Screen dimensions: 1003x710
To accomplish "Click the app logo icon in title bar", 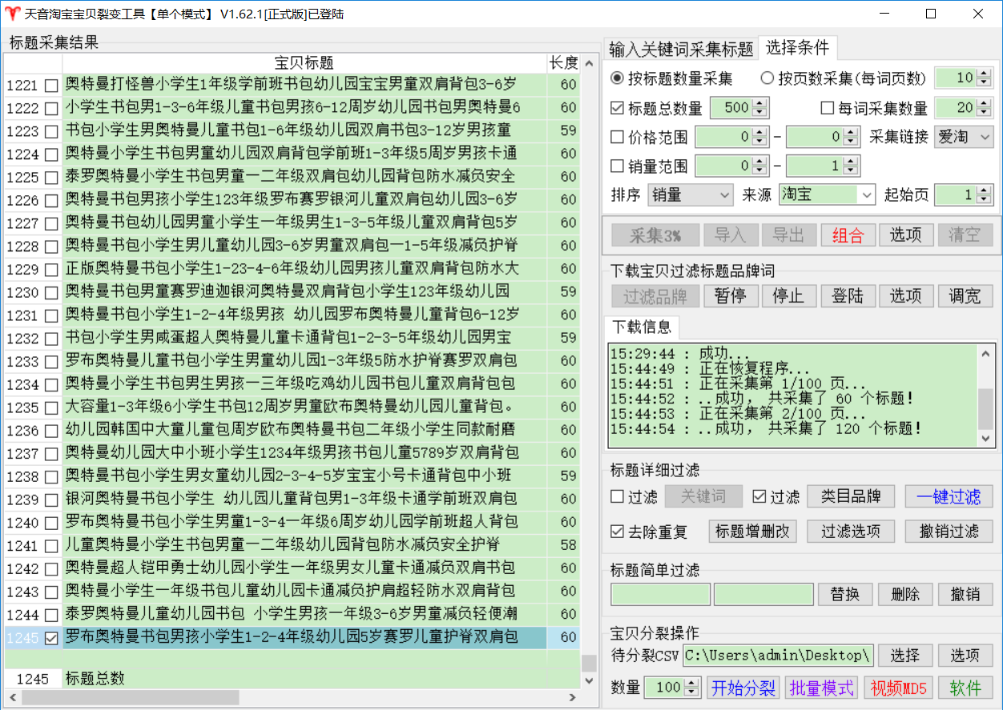I will pyautogui.click(x=12, y=14).
